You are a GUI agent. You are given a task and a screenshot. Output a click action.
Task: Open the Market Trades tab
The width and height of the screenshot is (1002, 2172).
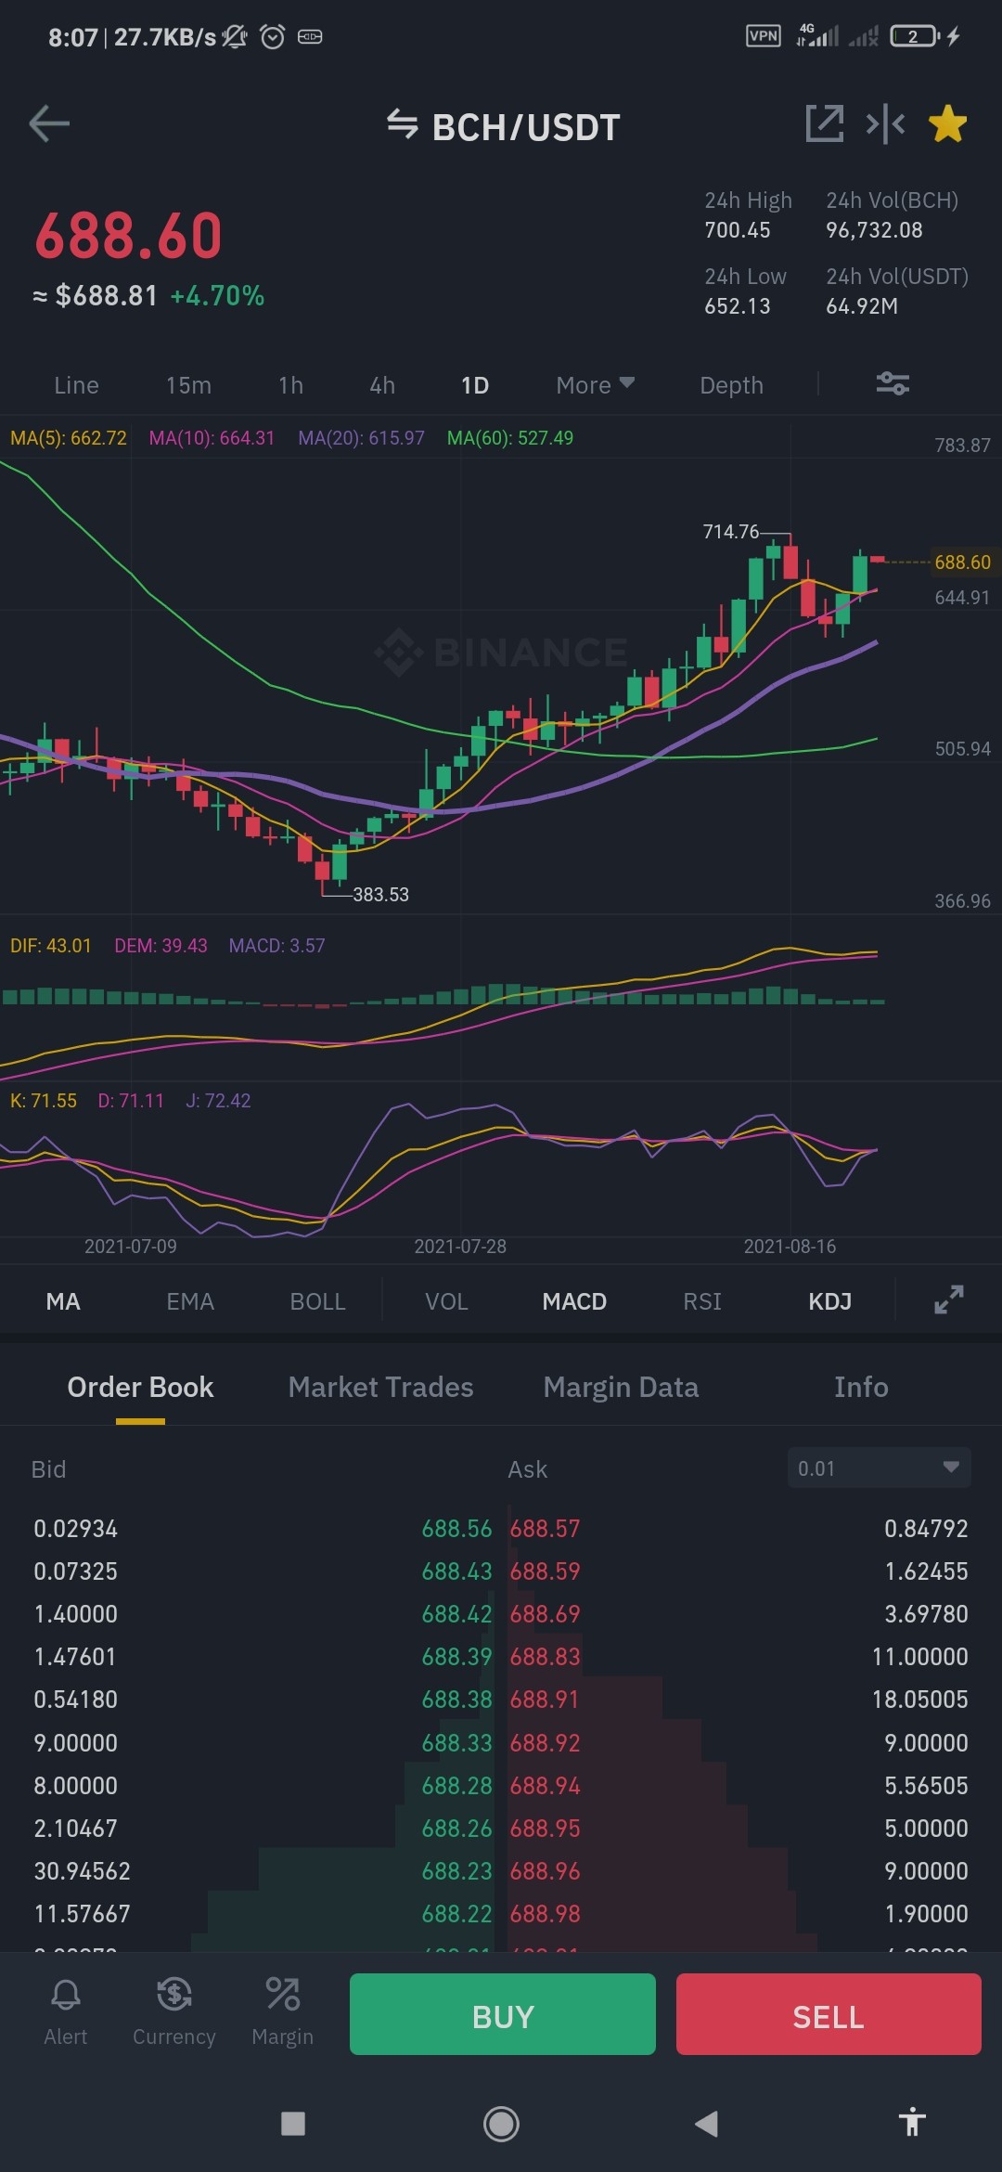click(x=380, y=1387)
